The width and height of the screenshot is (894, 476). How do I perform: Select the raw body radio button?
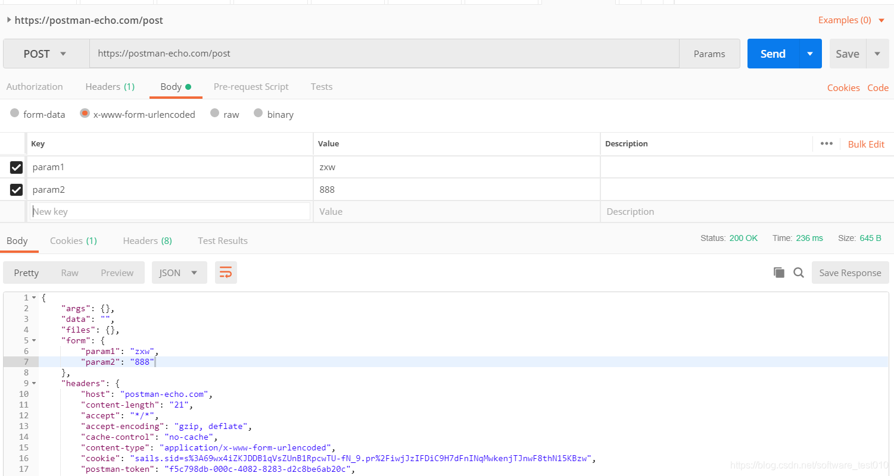214,113
